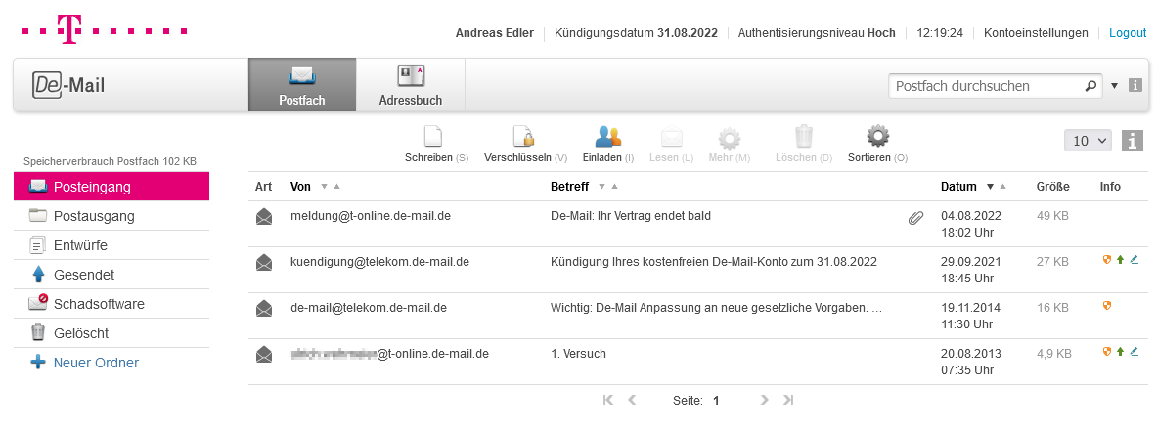
Task: Click the info icon next to search options
Action: point(1135,86)
